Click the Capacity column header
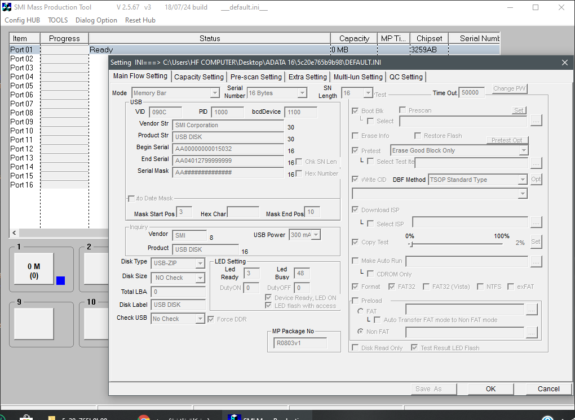575x420 pixels. tap(354, 38)
